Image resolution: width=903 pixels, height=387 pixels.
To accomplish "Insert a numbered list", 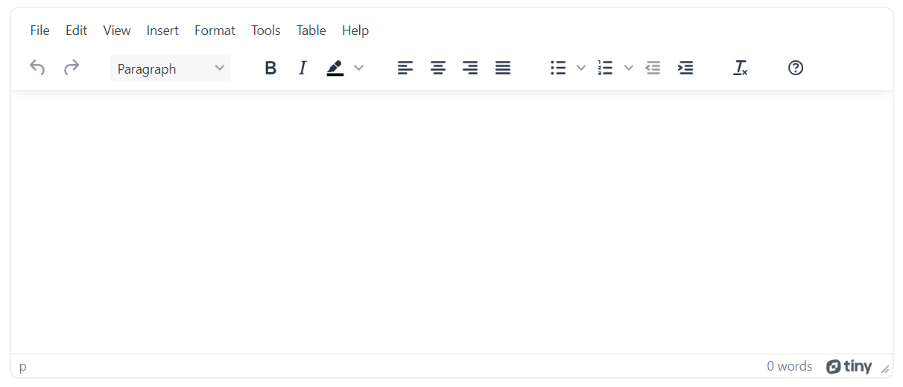I will (605, 68).
